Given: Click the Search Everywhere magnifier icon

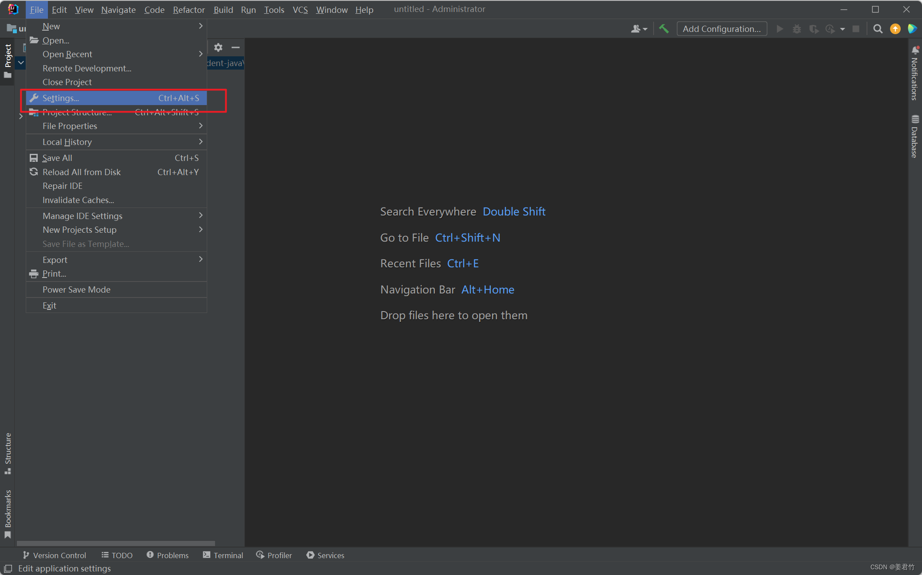Looking at the screenshot, I should click(x=878, y=29).
